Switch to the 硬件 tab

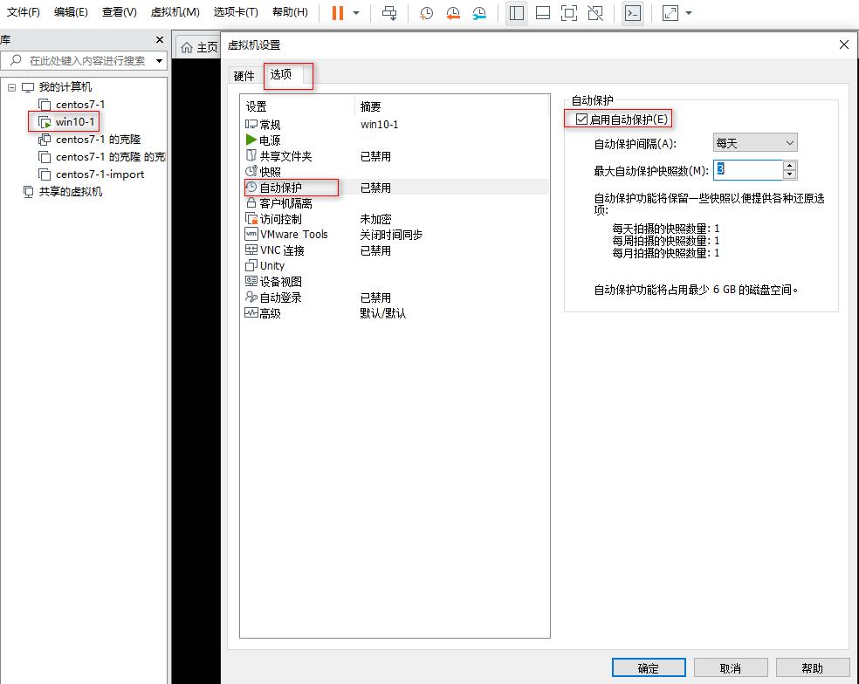click(244, 76)
